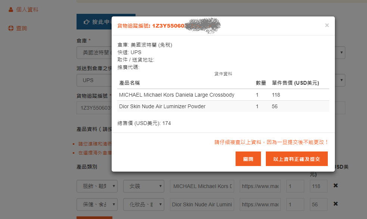367x219 pixels.
Task: Click the MICHAEL Michael Kors product name field
Action: click(202, 186)
